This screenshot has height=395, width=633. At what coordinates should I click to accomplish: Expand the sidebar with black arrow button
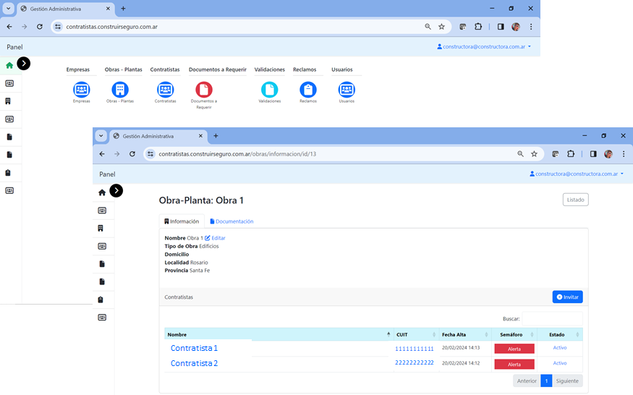[116, 190]
